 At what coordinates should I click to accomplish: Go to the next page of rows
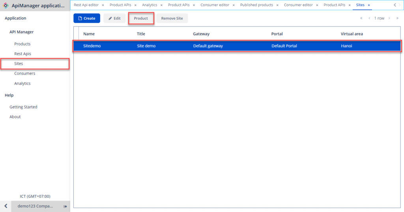389,18
